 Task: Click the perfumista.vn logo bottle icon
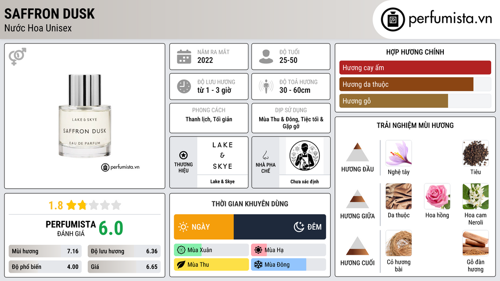pyautogui.click(x=393, y=20)
